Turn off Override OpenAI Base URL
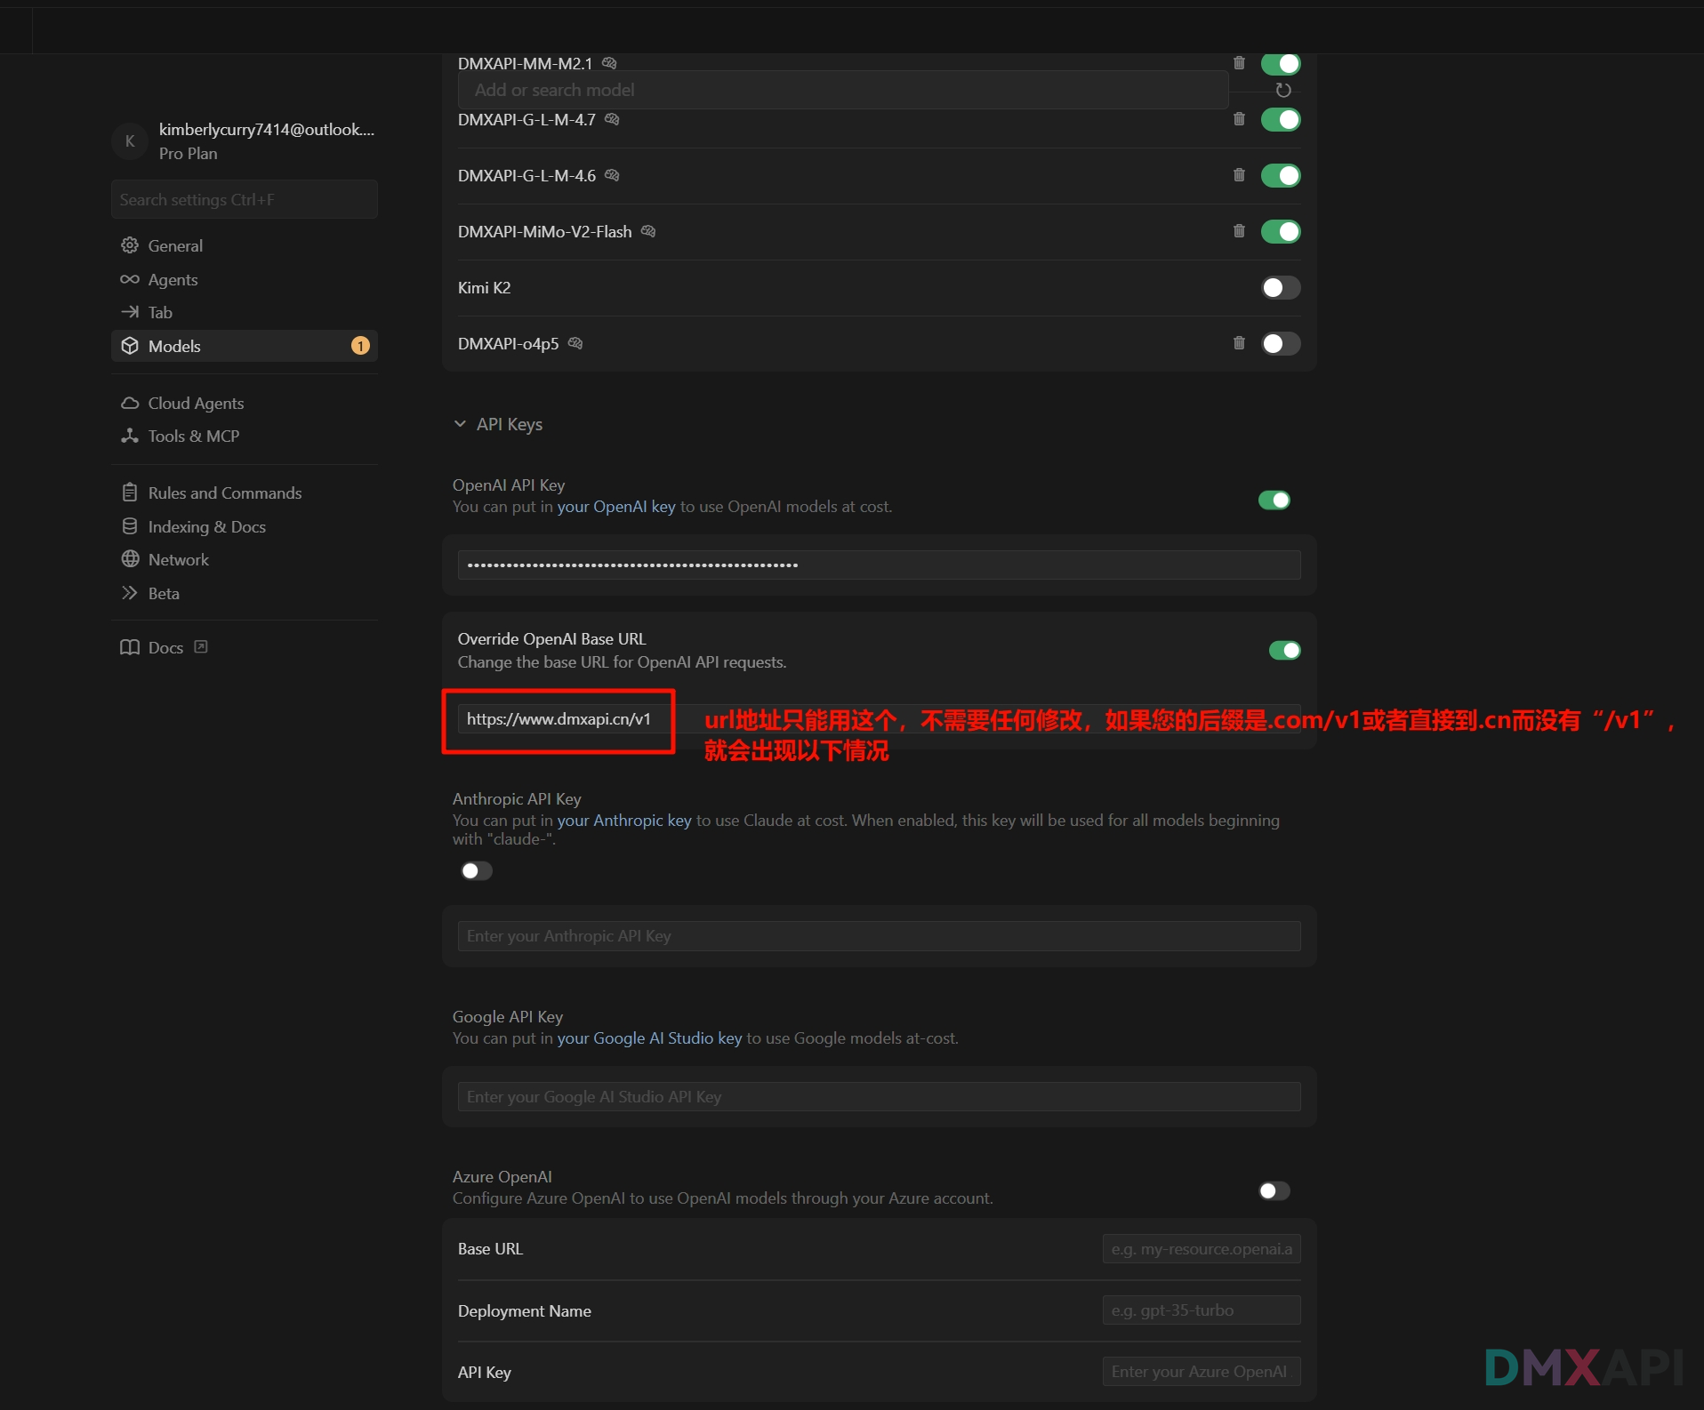Image resolution: width=1704 pixels, height=1410 pixels. [x=1283, y=651]
